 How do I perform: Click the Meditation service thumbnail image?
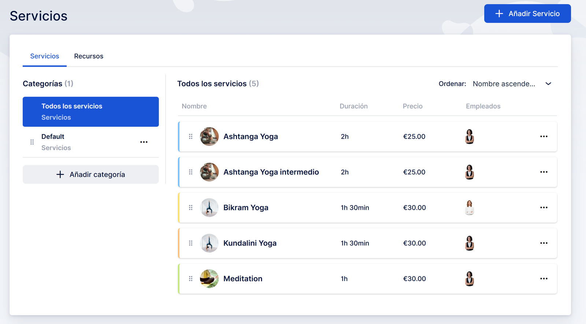tap(209, 279)
